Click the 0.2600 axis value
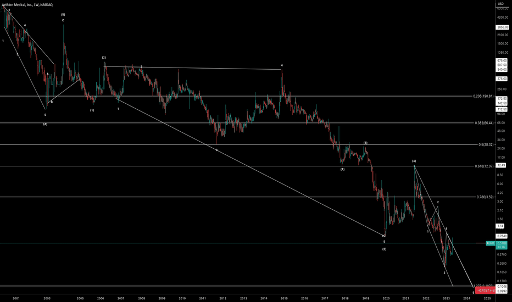 click(x=502, y=264)
